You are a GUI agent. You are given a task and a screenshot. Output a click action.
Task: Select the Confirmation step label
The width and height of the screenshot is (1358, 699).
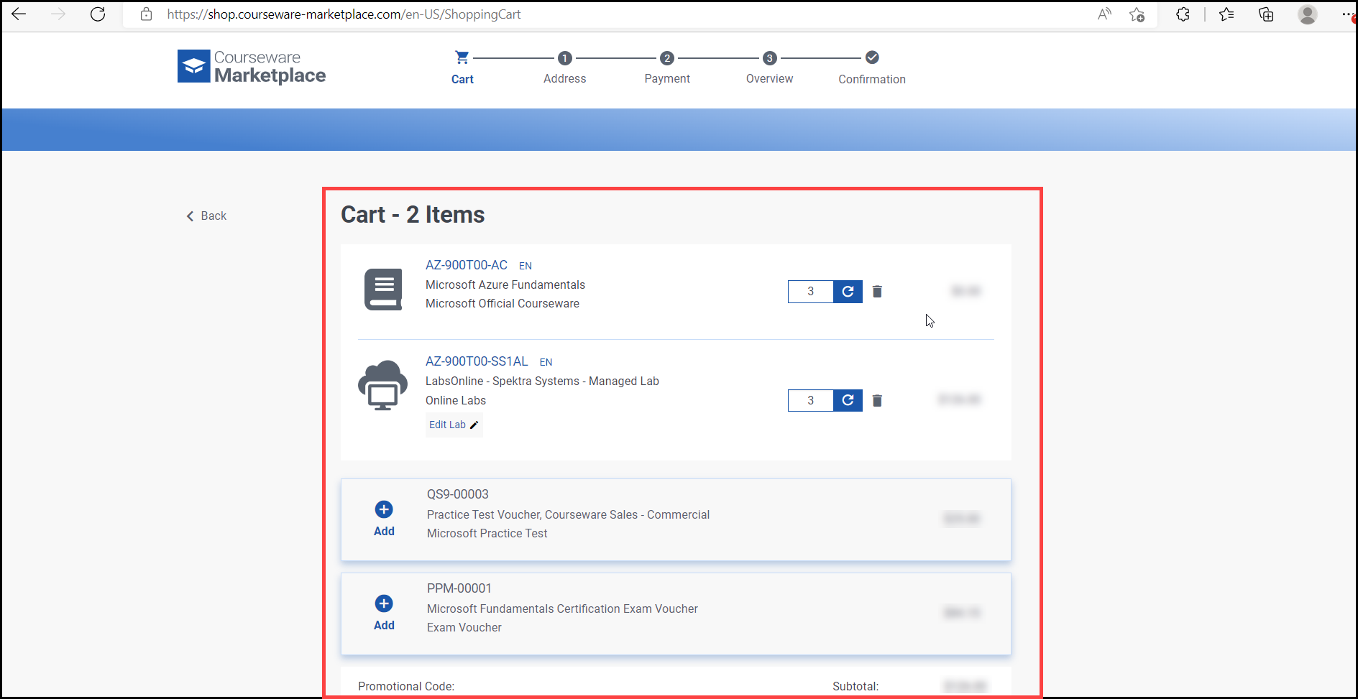tap(872, 79)
